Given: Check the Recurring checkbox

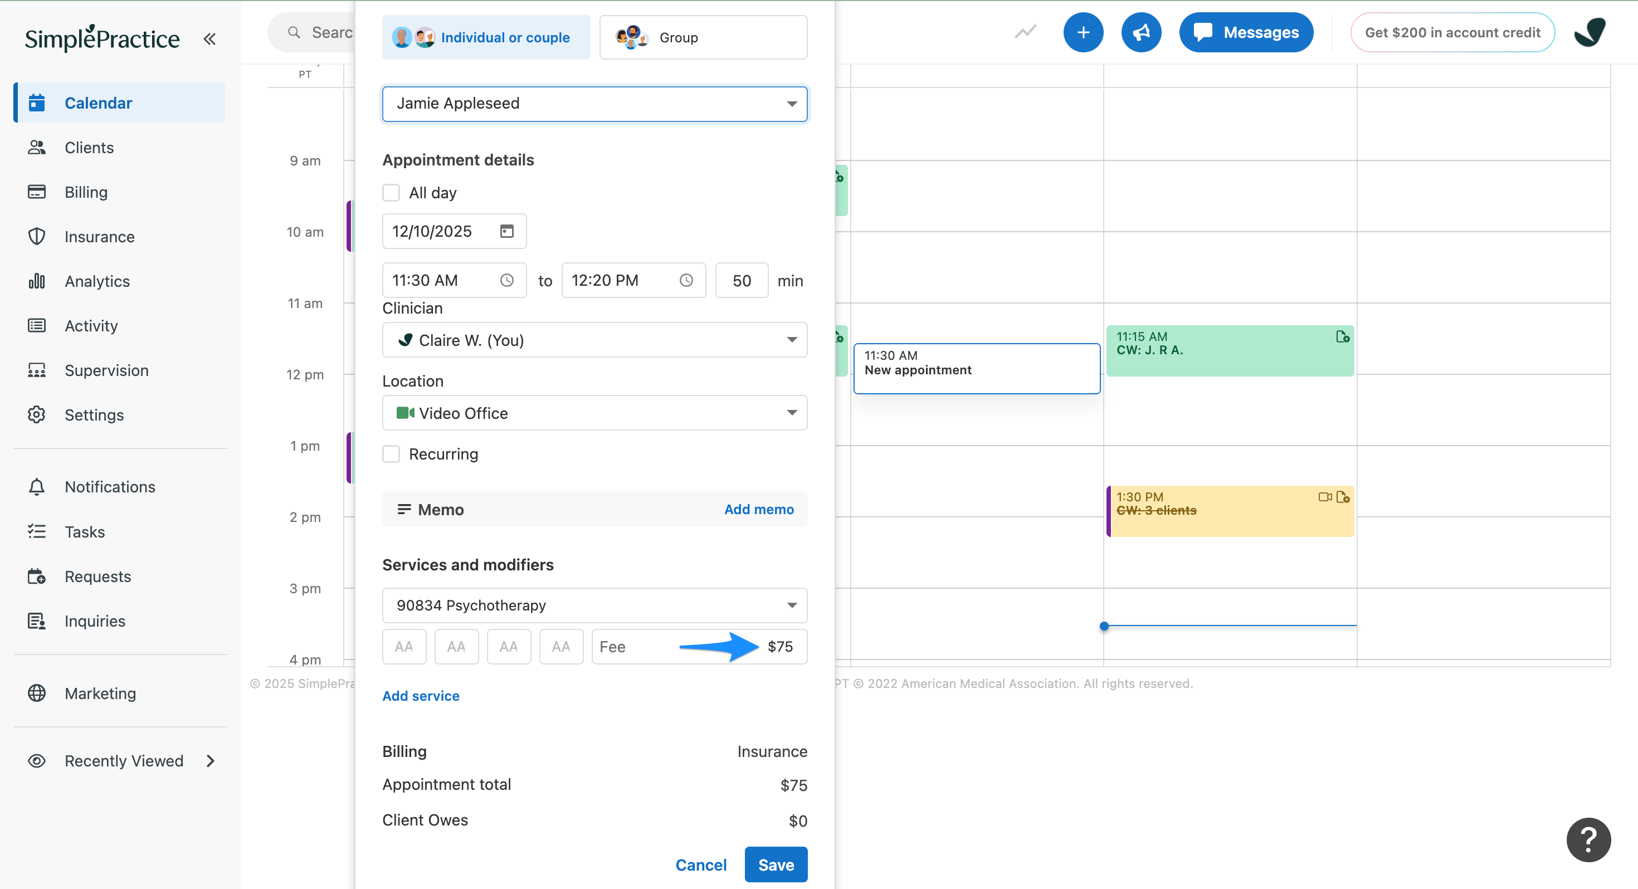Looking at the screenshot, I should tap(391, 454).
